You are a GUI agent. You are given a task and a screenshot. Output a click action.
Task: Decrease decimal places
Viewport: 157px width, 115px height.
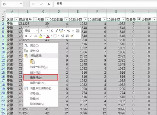[67, 36]
